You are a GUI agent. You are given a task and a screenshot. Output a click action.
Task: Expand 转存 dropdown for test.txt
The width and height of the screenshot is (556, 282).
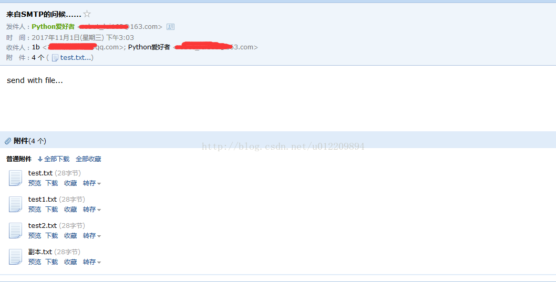92,183
